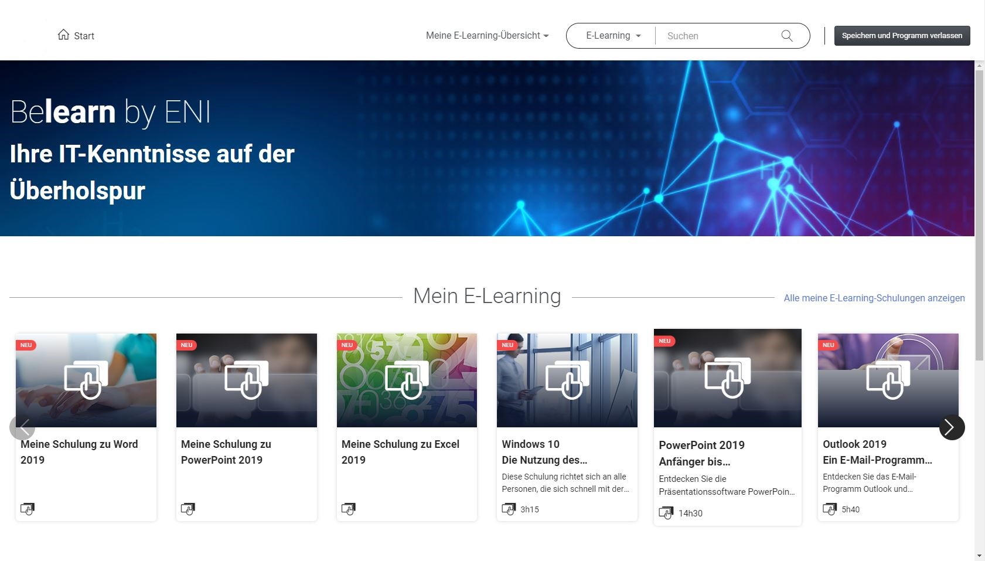Viewport: 985px width, 561px height.
Task: Click the large hand icon on PowerPoint 2019 Schulung card
Action: click(x=247, y=380)
